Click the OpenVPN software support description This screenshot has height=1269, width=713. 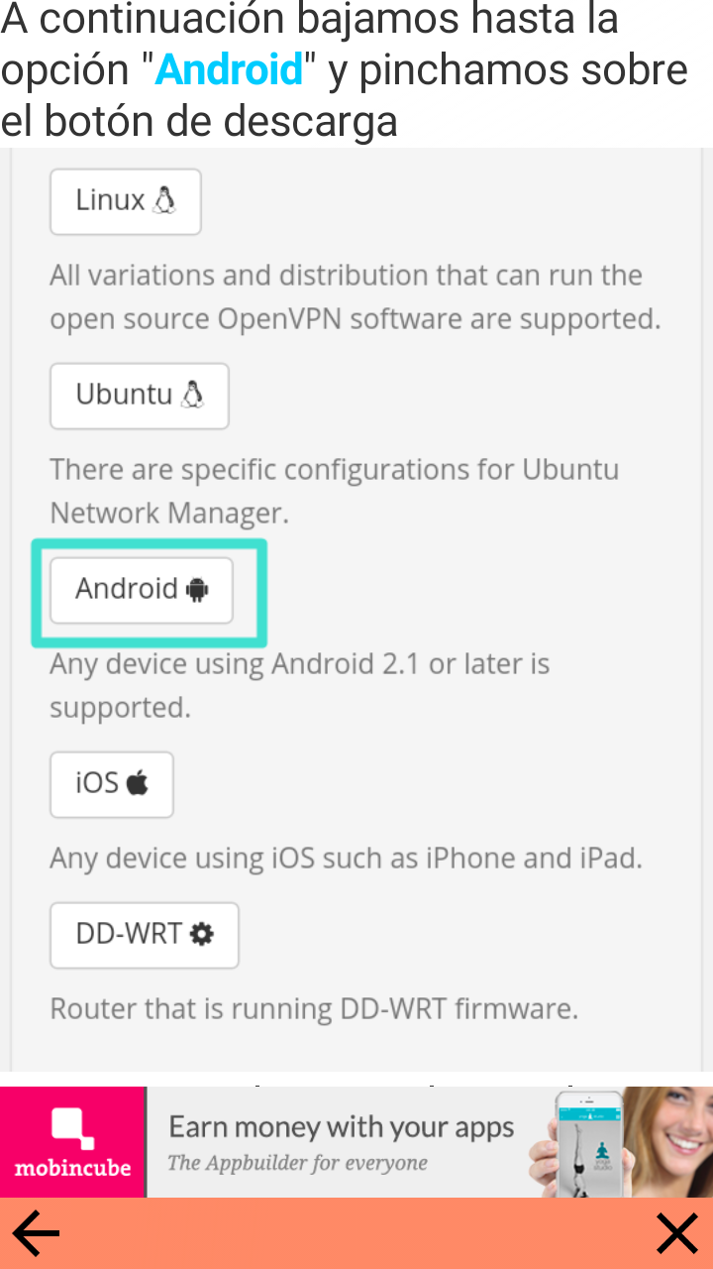[355, 296]
